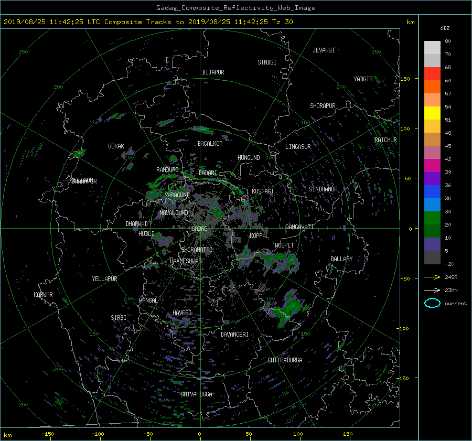Click the LAXMESHWAR city label
Image resolution: width=472 pixels, height=441 pixels.
[x=186, y=261]
